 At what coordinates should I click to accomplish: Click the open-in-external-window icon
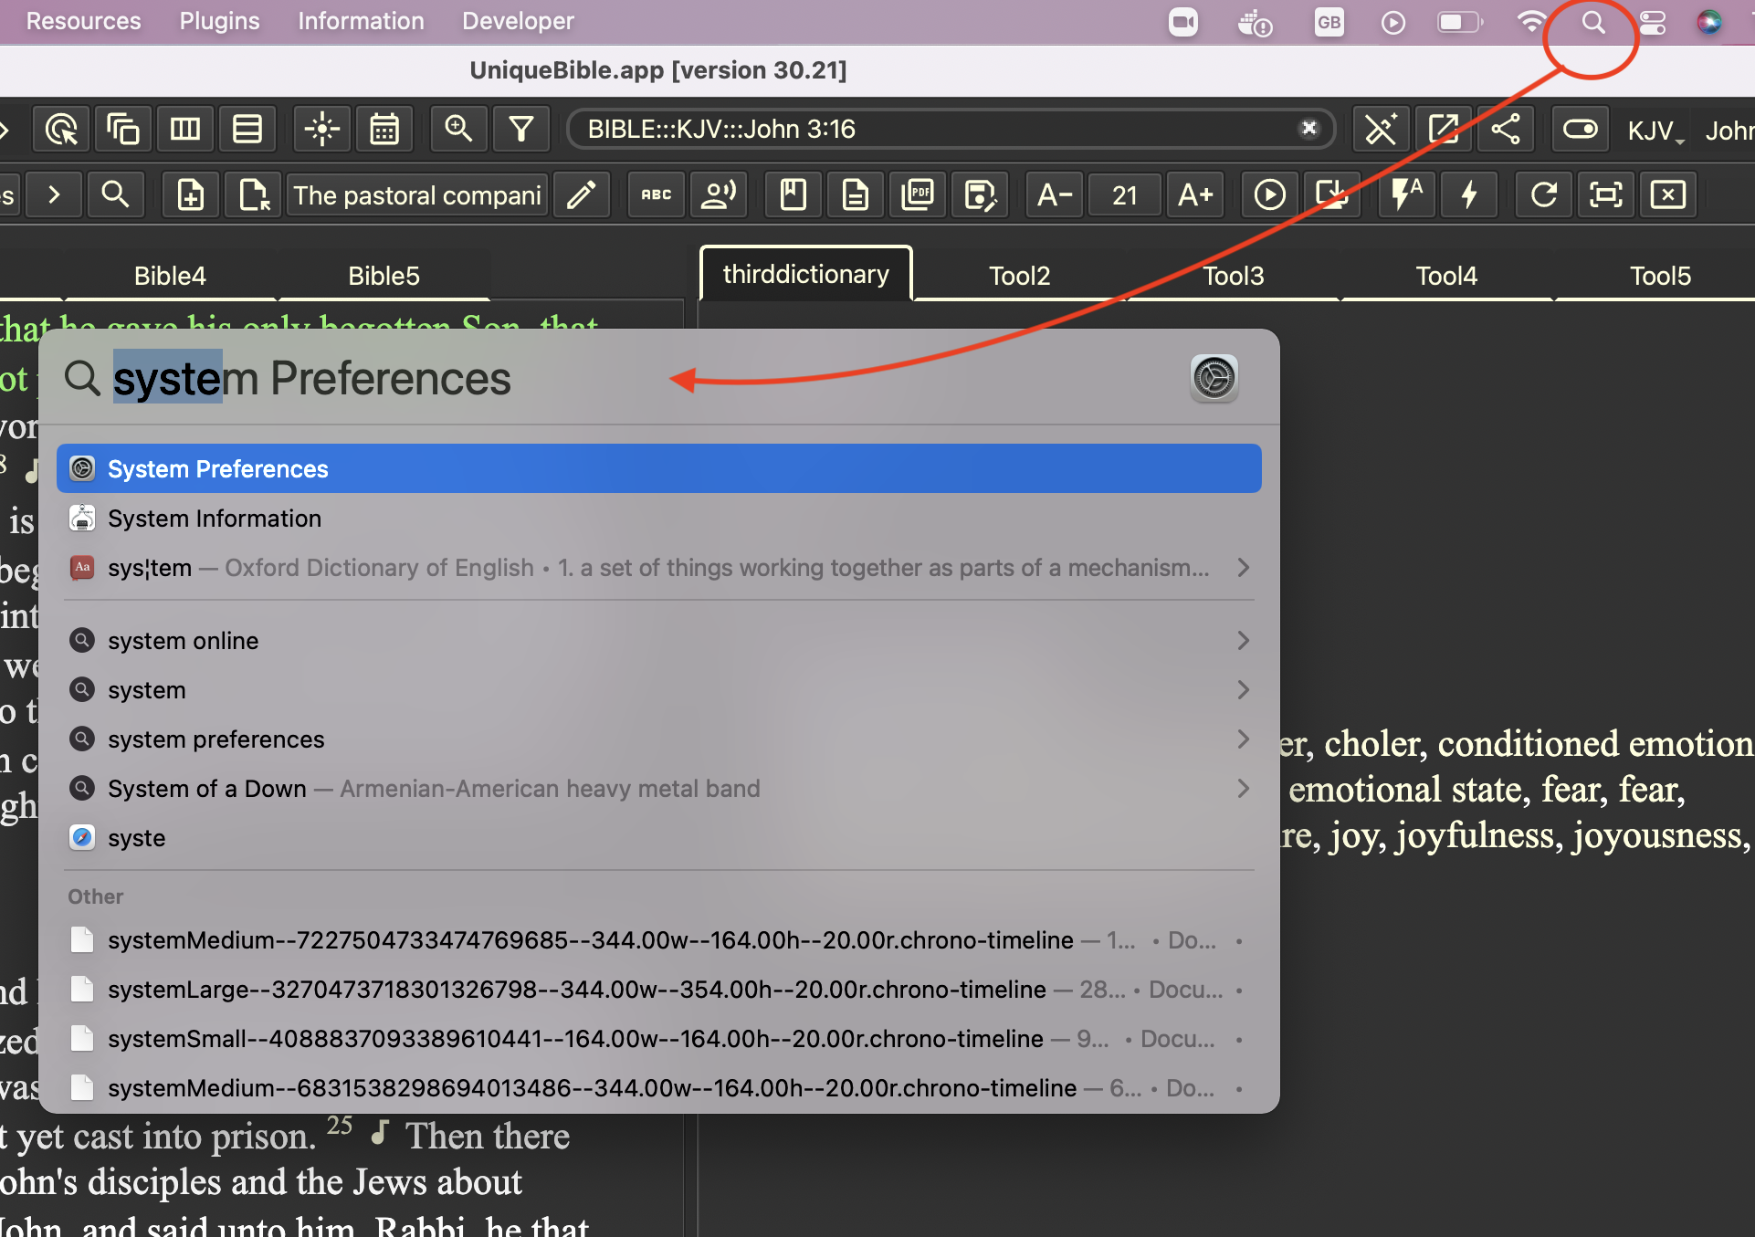coord(1443,129)
